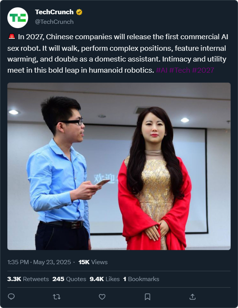Click the retweet arrows icon
Screen dimensions: 238x308
(x=57, y=296)
